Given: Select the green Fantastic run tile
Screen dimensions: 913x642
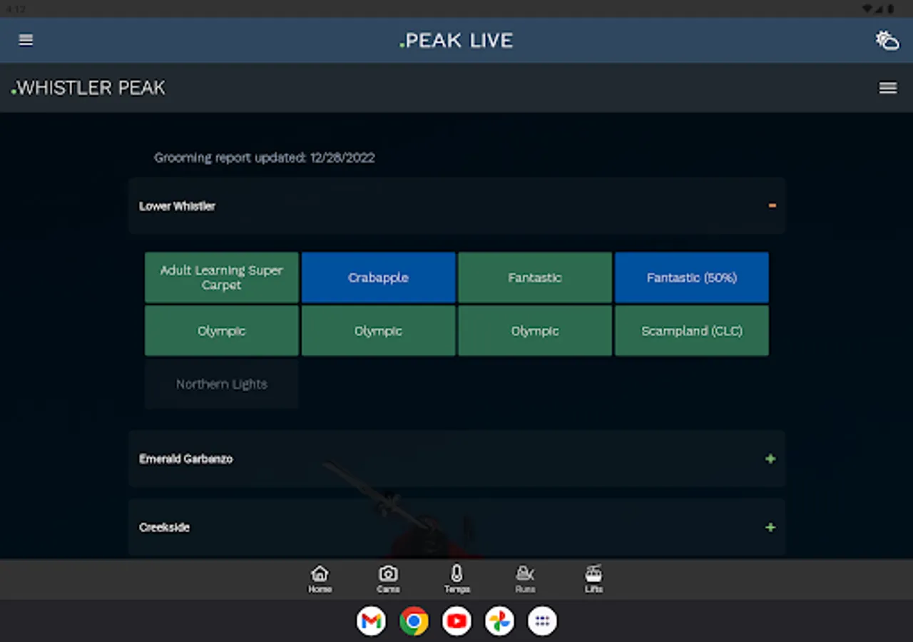Looking at the screenshot, I should [535, 277].
